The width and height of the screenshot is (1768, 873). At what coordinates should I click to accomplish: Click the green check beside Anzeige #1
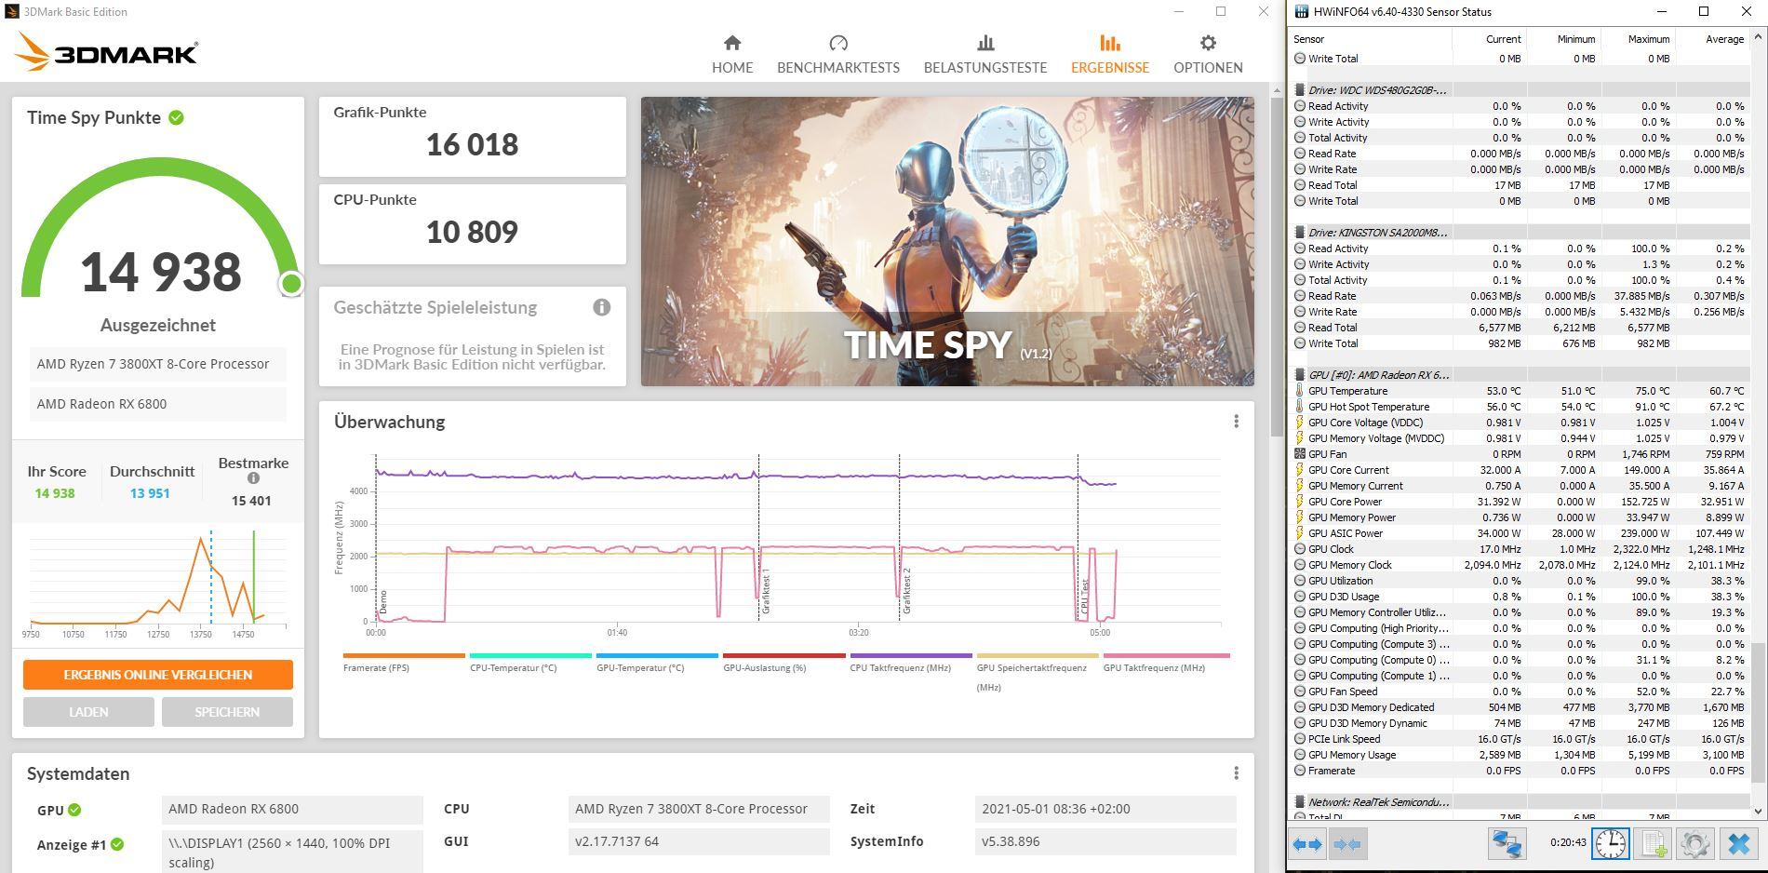pos(117,844)
